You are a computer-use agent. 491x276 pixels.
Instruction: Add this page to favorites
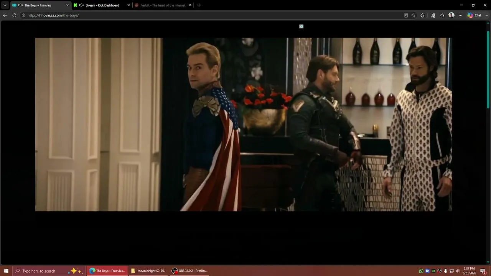pos(413,15)
